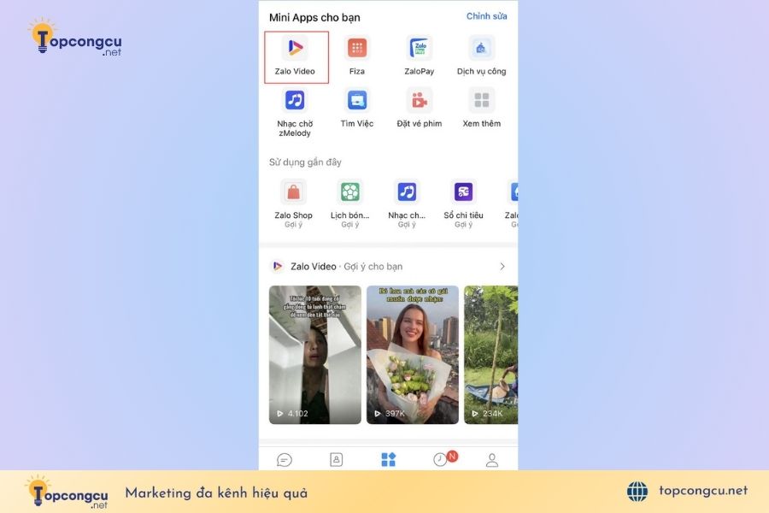Click the Gợi ý cho bạn text
The width and height of the screenshot is (769, 513).
[373, 267]
